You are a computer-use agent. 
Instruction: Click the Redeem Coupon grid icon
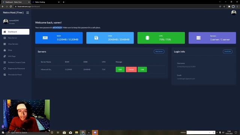click(x=4, y=62)
